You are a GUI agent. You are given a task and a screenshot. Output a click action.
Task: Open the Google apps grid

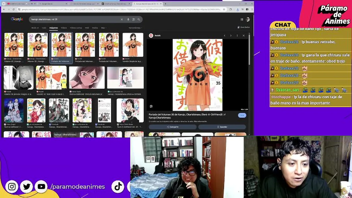242,19
